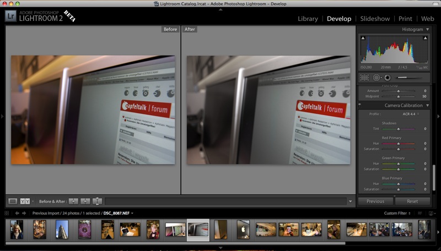
Task: Click the Lightroom Lr logo plate
Action: (x=10, y=17)
